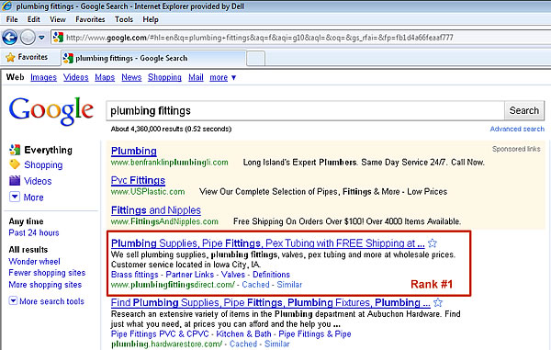The width and height of the screenshot is (551, 350).
Task: Open the Advanced search link
Action: point(517,129)
